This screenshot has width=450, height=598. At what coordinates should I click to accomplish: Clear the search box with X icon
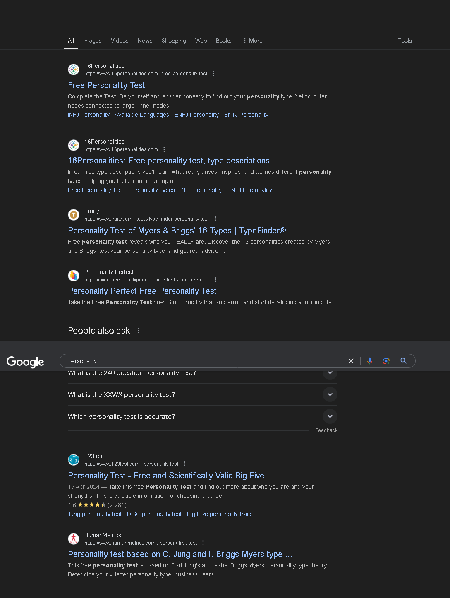click(351, 361)
